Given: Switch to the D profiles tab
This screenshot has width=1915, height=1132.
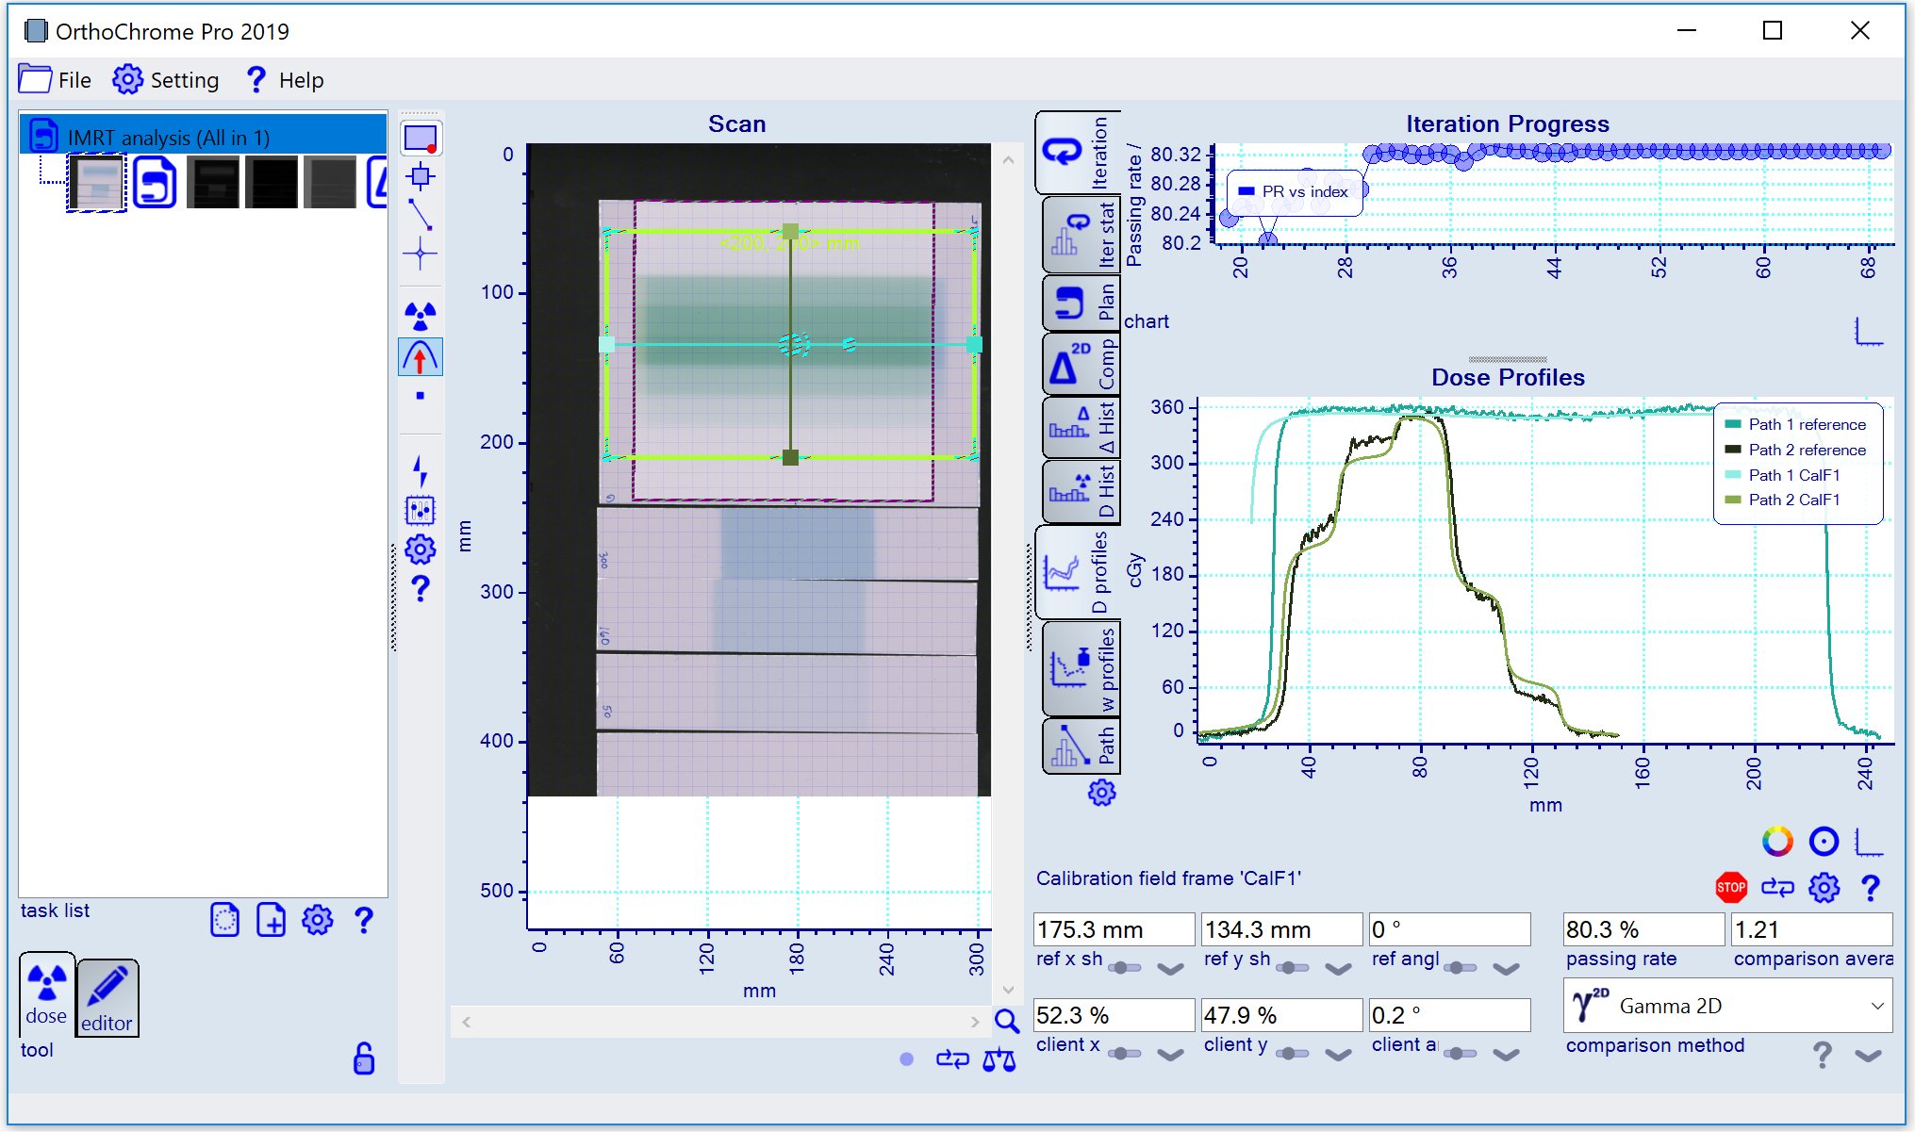Looking at the screenshot, I should (1079, 571).
